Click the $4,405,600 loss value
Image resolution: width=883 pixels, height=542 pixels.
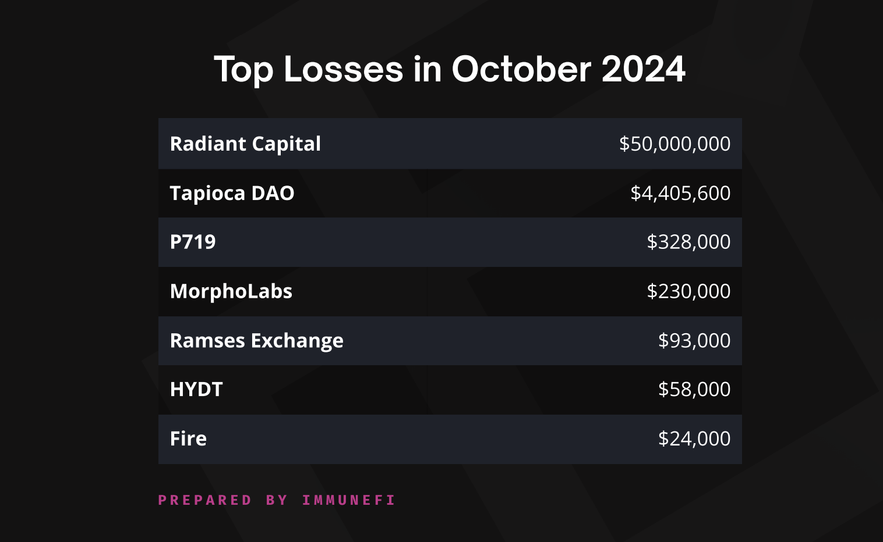pos(680,193)
